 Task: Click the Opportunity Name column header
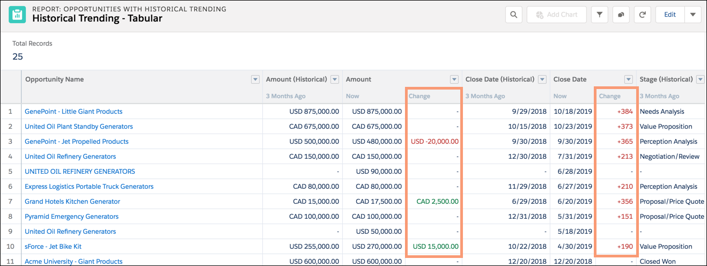click(x=55, y=79)
